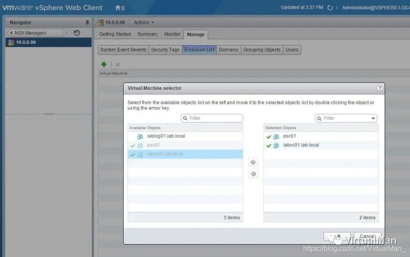Click checkmark beside psc01 in Available Objects

point(133,146)
